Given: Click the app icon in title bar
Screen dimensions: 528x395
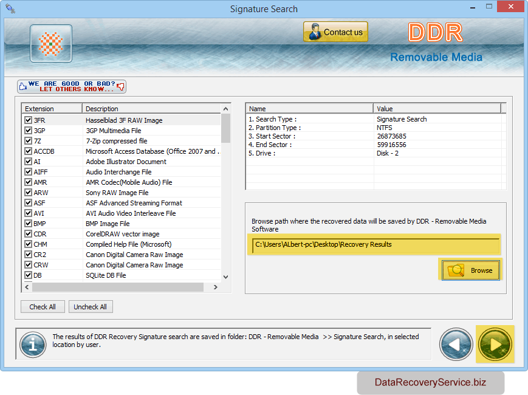Looking at the screenshot, I should pos(10,9).
